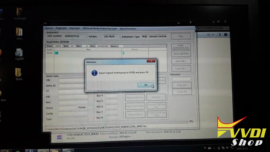This screenshot has width=270, height=152.
Task: Focus the Config input field
Action: point(73,114)
